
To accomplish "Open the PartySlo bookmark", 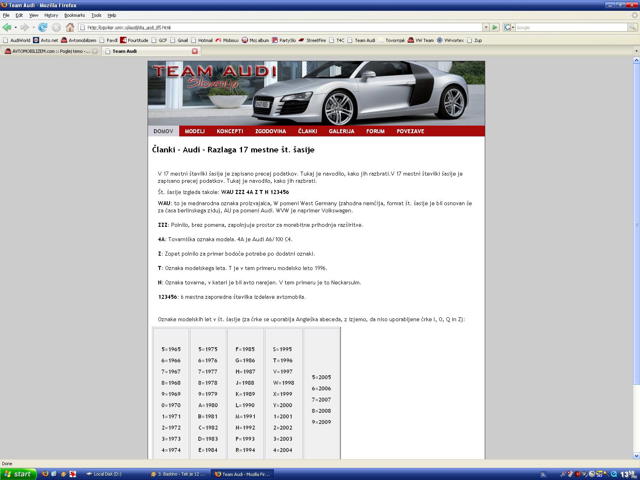I will coord(284,40).
